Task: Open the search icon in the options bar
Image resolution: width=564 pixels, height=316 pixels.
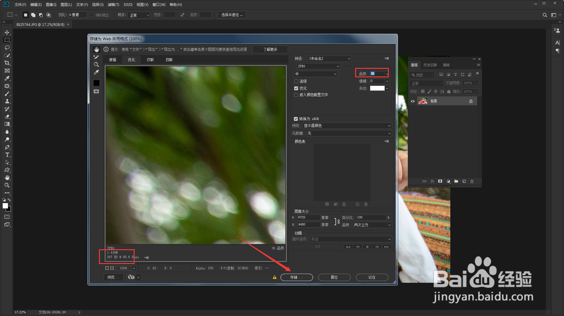Action: point(545,15)
